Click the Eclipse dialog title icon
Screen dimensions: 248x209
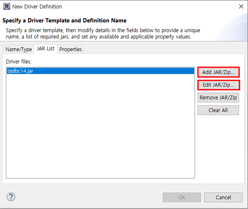click(7, 6)
